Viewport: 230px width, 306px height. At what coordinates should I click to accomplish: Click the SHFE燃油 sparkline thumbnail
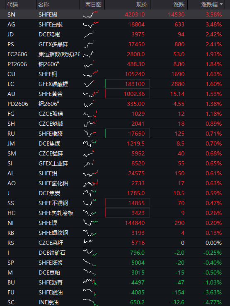pos(90,292)
